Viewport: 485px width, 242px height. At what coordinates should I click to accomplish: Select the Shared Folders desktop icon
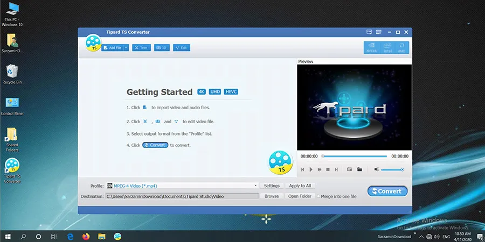pyautogui.click(x=12, y=139)
